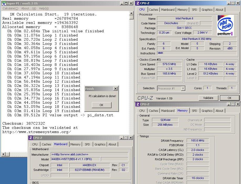Click the DRAM Idle Timer 16 clocks value
The width and height of the screenshot is (241, 184).
(x=198, y=178)
